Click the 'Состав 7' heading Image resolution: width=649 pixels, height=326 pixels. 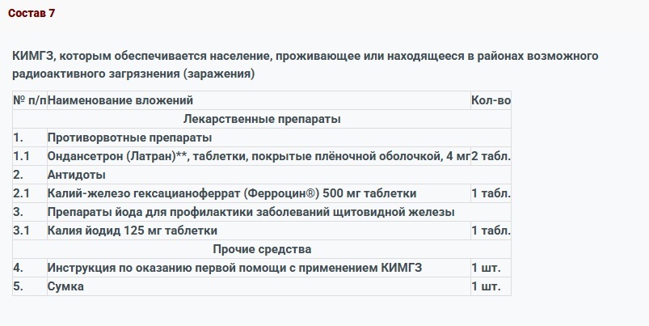tap(32, 13)
